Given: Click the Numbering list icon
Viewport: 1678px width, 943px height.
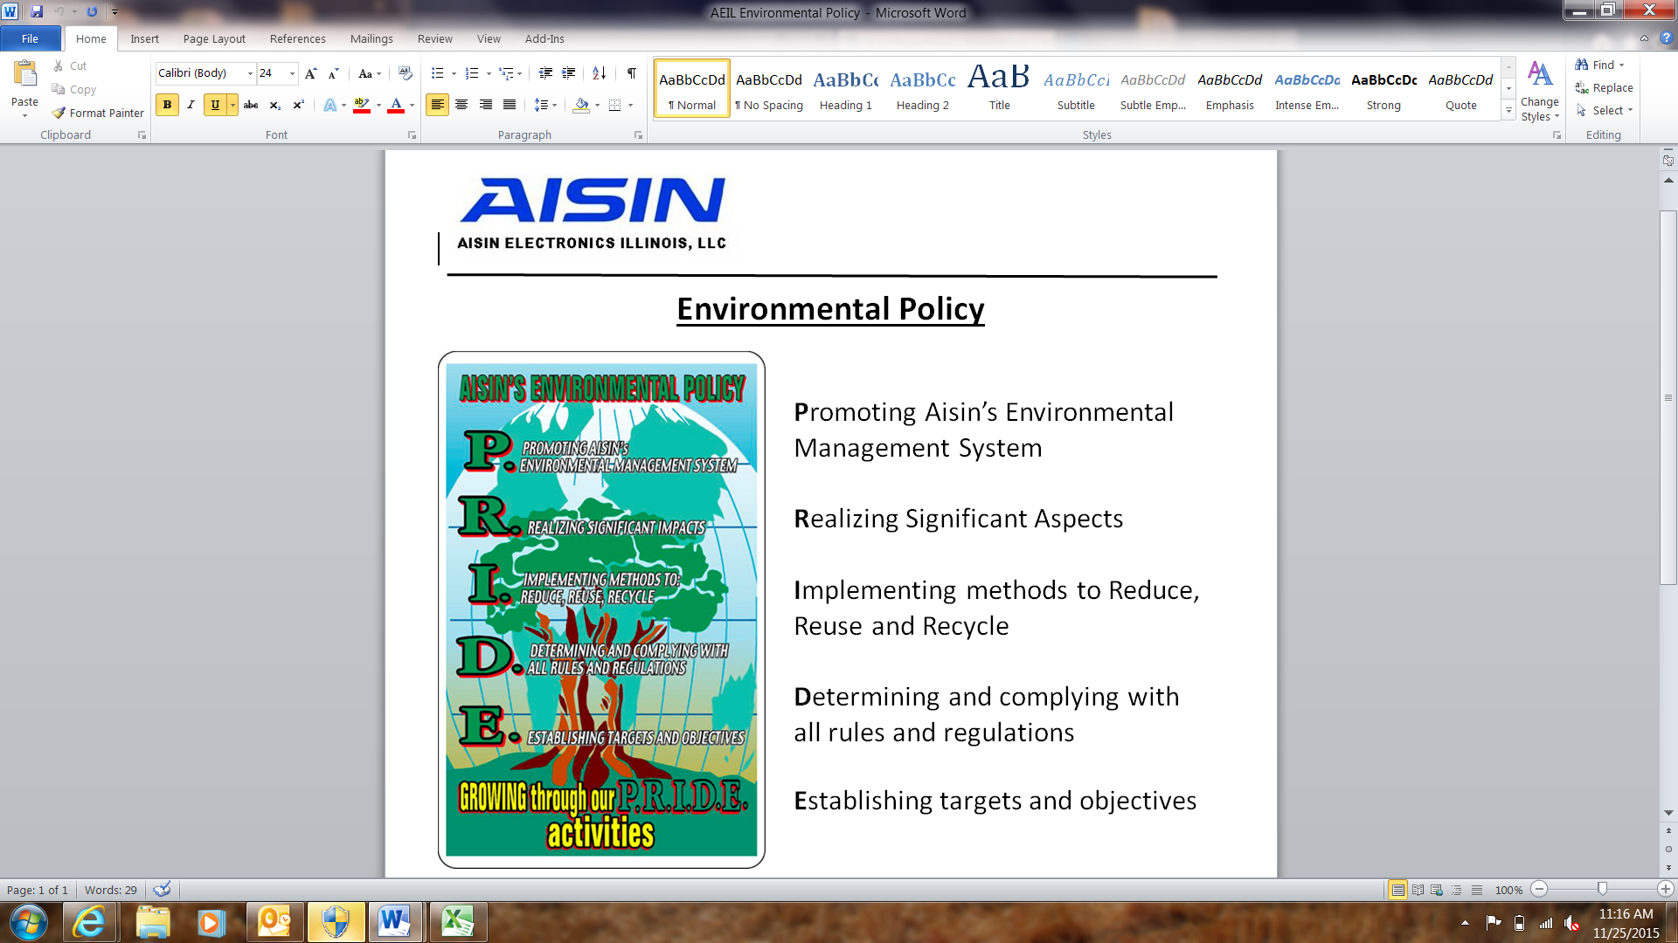Looking at the screenshot, I should 472,73.
